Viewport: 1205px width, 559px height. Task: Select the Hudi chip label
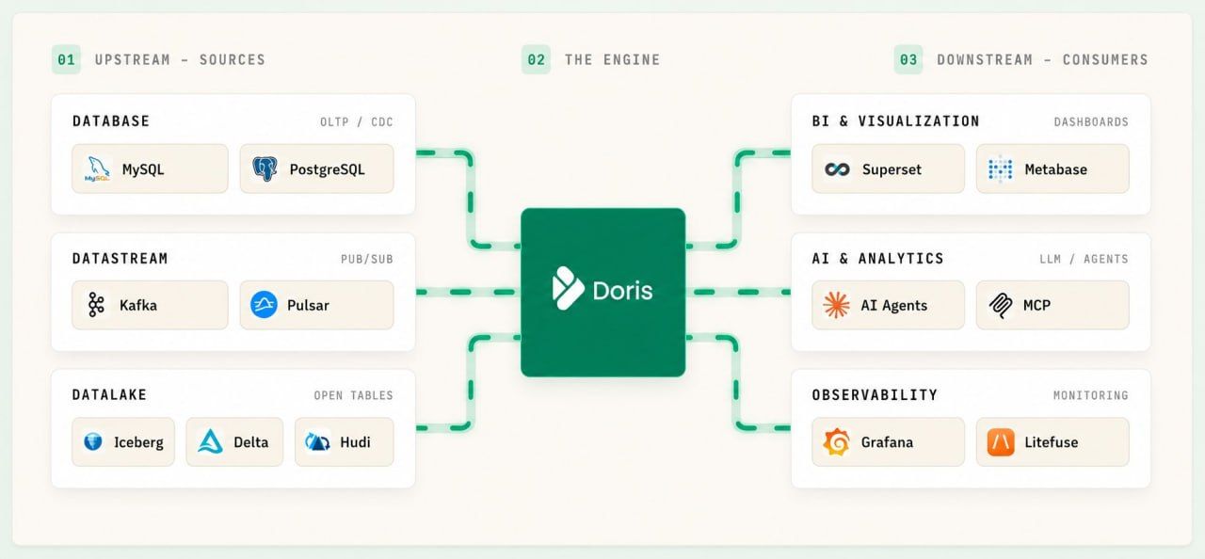click(x=357, y=441)
